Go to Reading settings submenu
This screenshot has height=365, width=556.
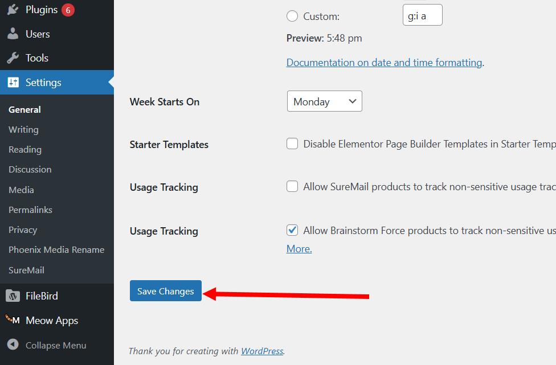(x=25, y=150)
